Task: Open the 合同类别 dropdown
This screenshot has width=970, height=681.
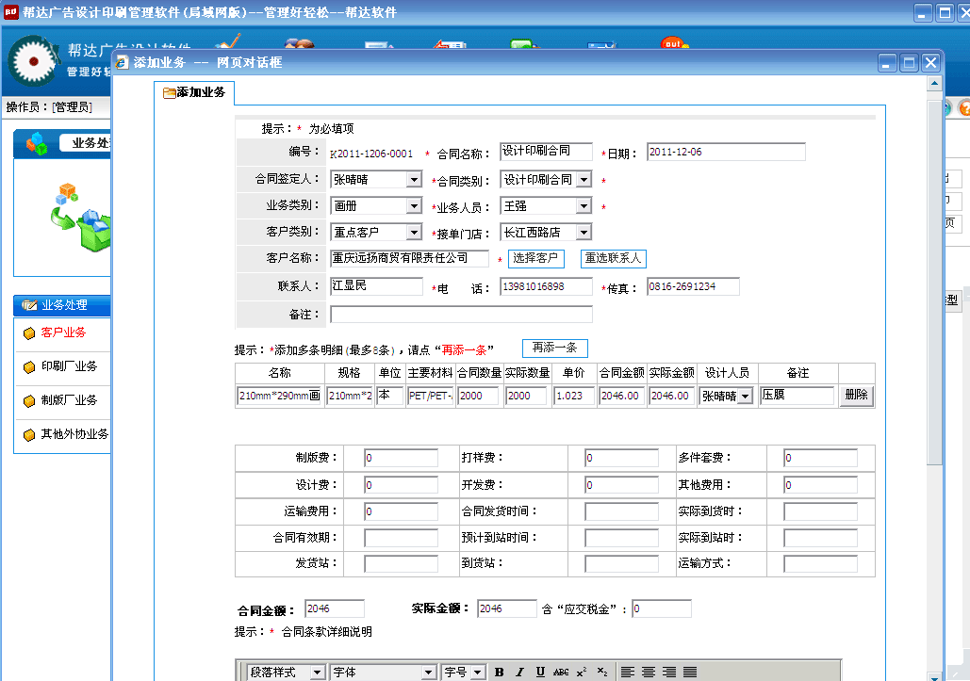Action: point(546,179)
